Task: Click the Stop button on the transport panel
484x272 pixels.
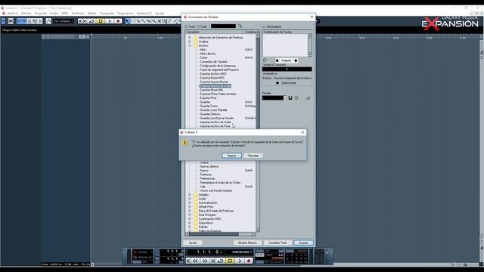Action: point(230,261)
